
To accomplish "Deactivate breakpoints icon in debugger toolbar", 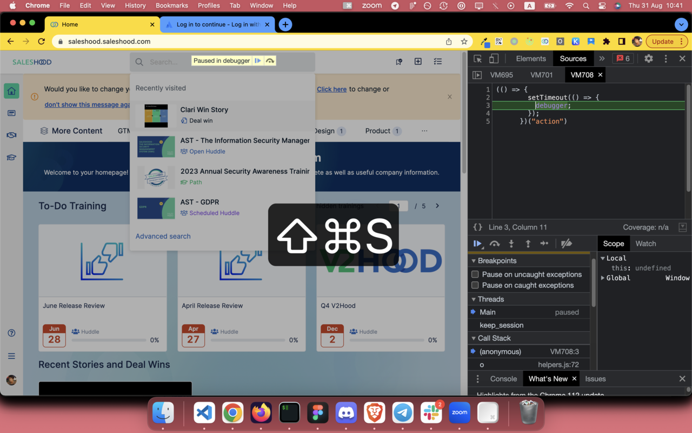I will (x=566, y=244).
